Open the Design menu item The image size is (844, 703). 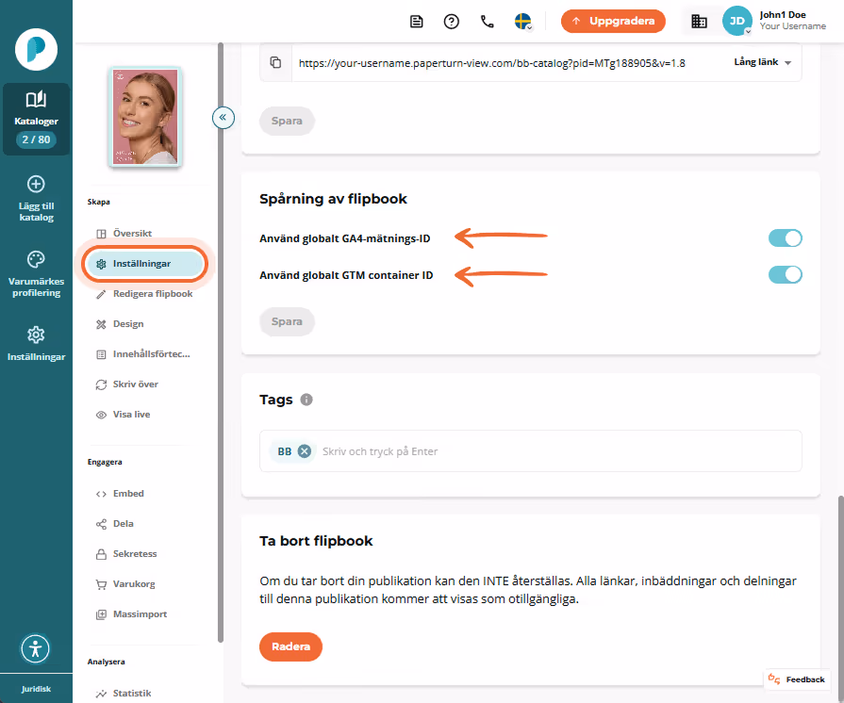tap(120, 324)
